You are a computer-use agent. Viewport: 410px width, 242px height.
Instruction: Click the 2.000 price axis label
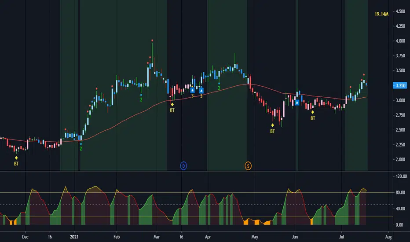pyautogui.click(x=400, y=160)
